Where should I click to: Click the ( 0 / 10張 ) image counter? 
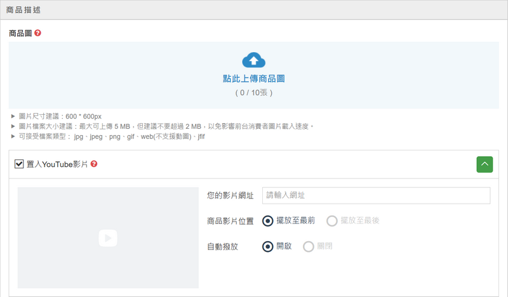(253, 93)
